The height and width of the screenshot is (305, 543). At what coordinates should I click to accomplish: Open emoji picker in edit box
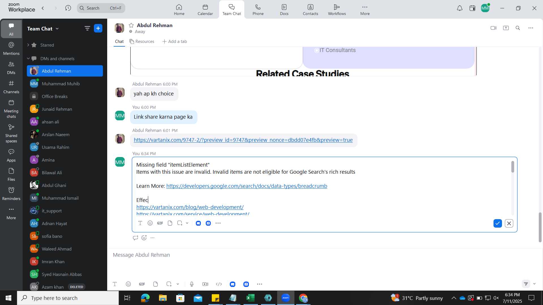150,223
